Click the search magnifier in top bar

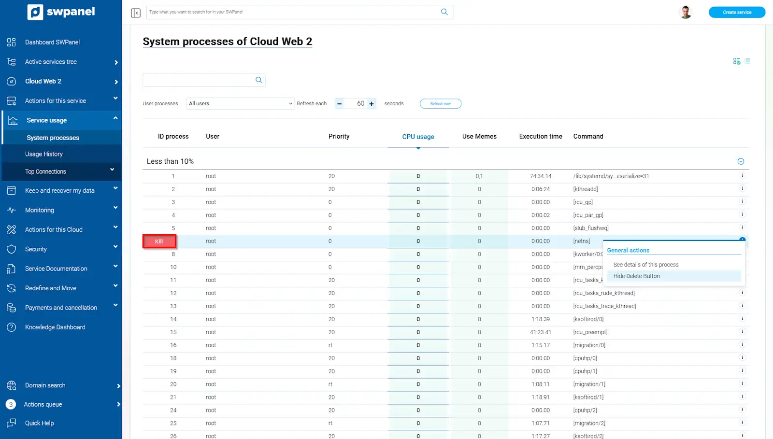444,12
